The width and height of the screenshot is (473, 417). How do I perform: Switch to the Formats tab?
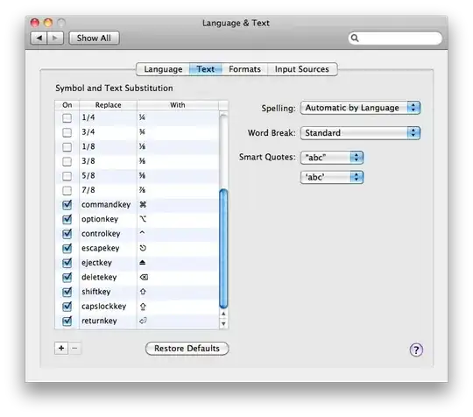point(244,69)
